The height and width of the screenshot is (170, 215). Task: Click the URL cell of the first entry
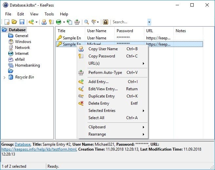point(158,38)
